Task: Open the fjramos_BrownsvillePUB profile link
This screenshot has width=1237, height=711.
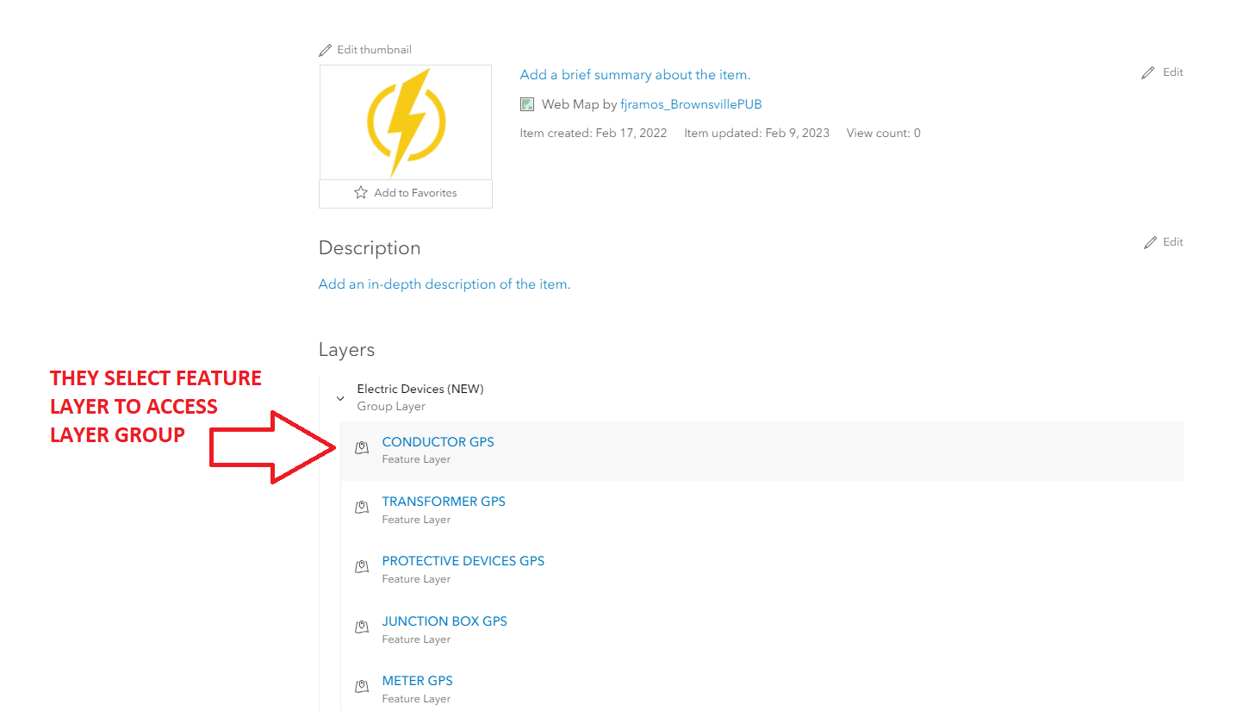Action: (x=691, y=103)
